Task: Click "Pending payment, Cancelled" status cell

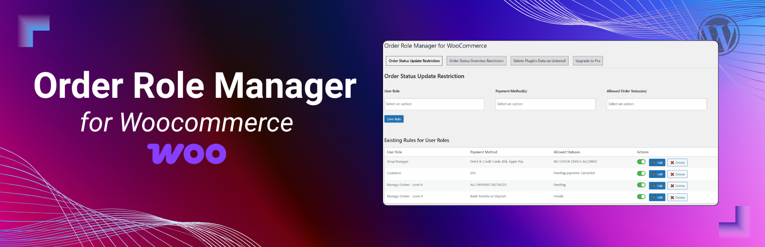Action: (574, 173)
